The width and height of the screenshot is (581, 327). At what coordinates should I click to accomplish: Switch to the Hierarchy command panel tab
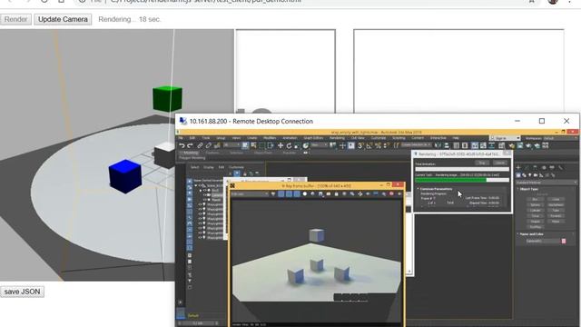535,167
